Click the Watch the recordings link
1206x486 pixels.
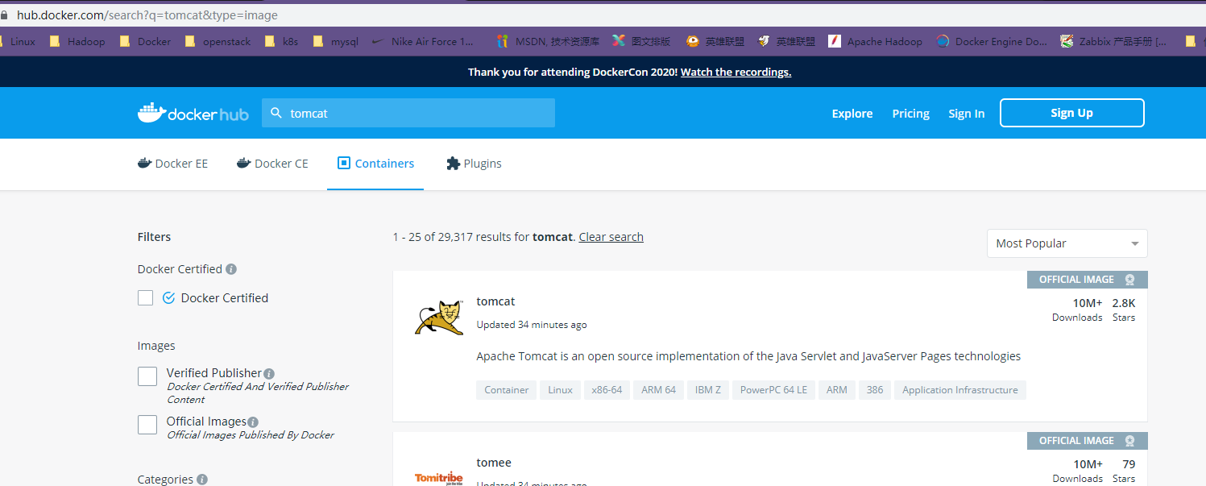click(x=736, y=72)
